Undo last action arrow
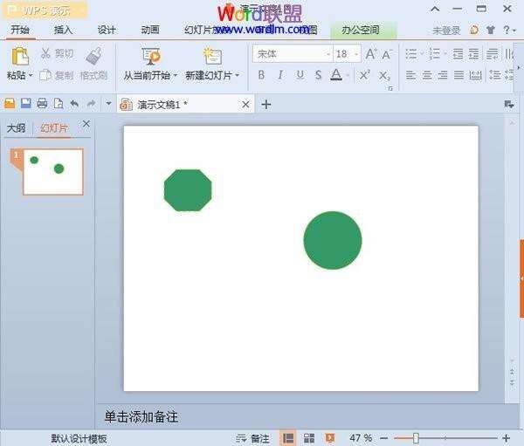Viewport: 524px width, 446px height. click(x=74, y=104)
